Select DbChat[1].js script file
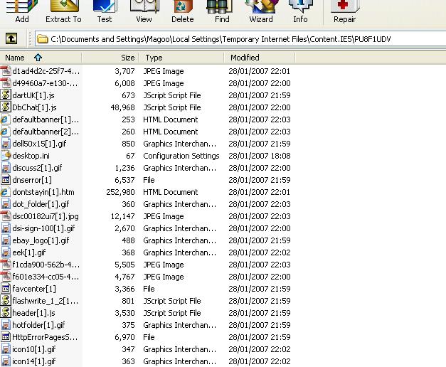The height and width of the screenshot is (367, 446). (x=35, y=107)
